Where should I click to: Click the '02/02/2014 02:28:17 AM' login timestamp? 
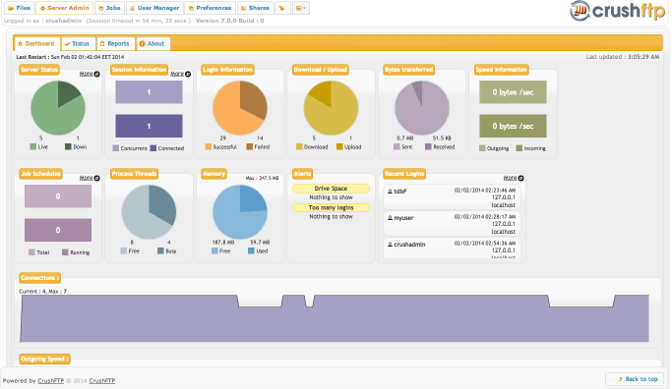[485, 216]
